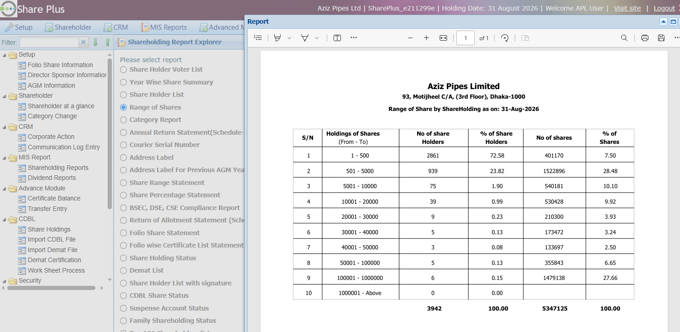Collapse the Report window with the up-arrow icon
Image resolution: width=680 pixels, height=332 pixels.
coord(664,21)
